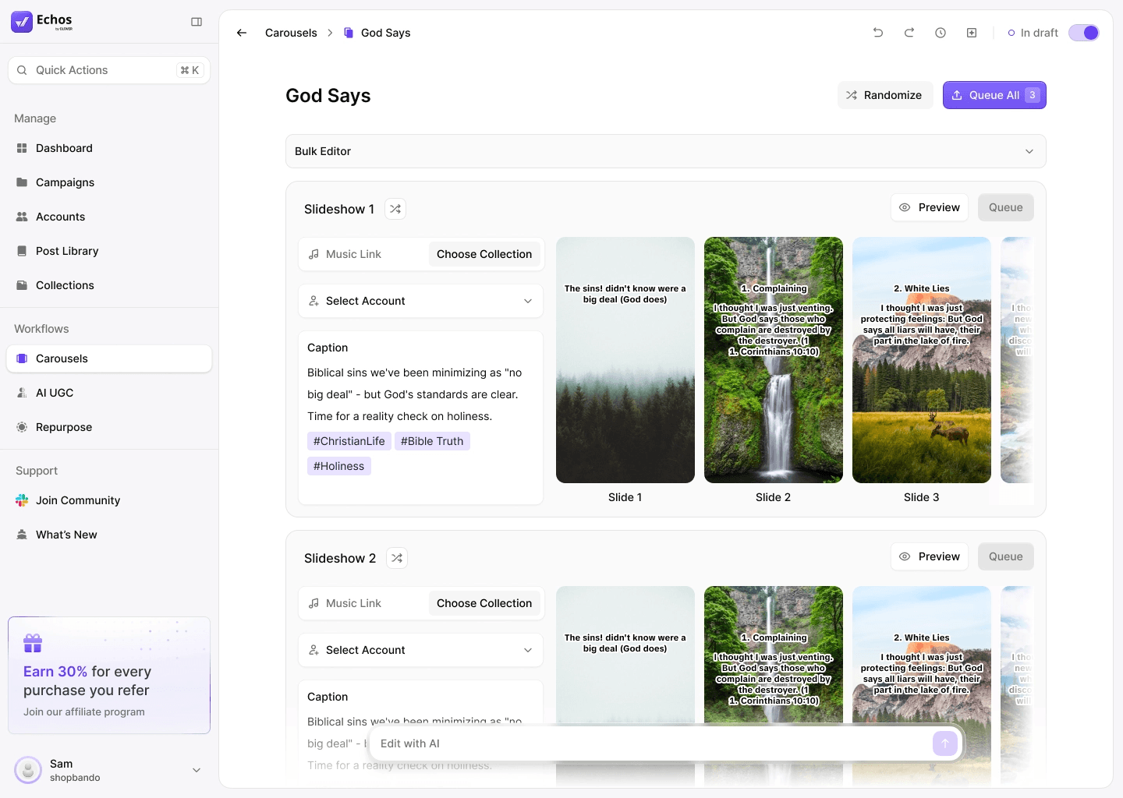Click the Quick Actions search icon
The image size is (1123, 798).
click(22, 70)
